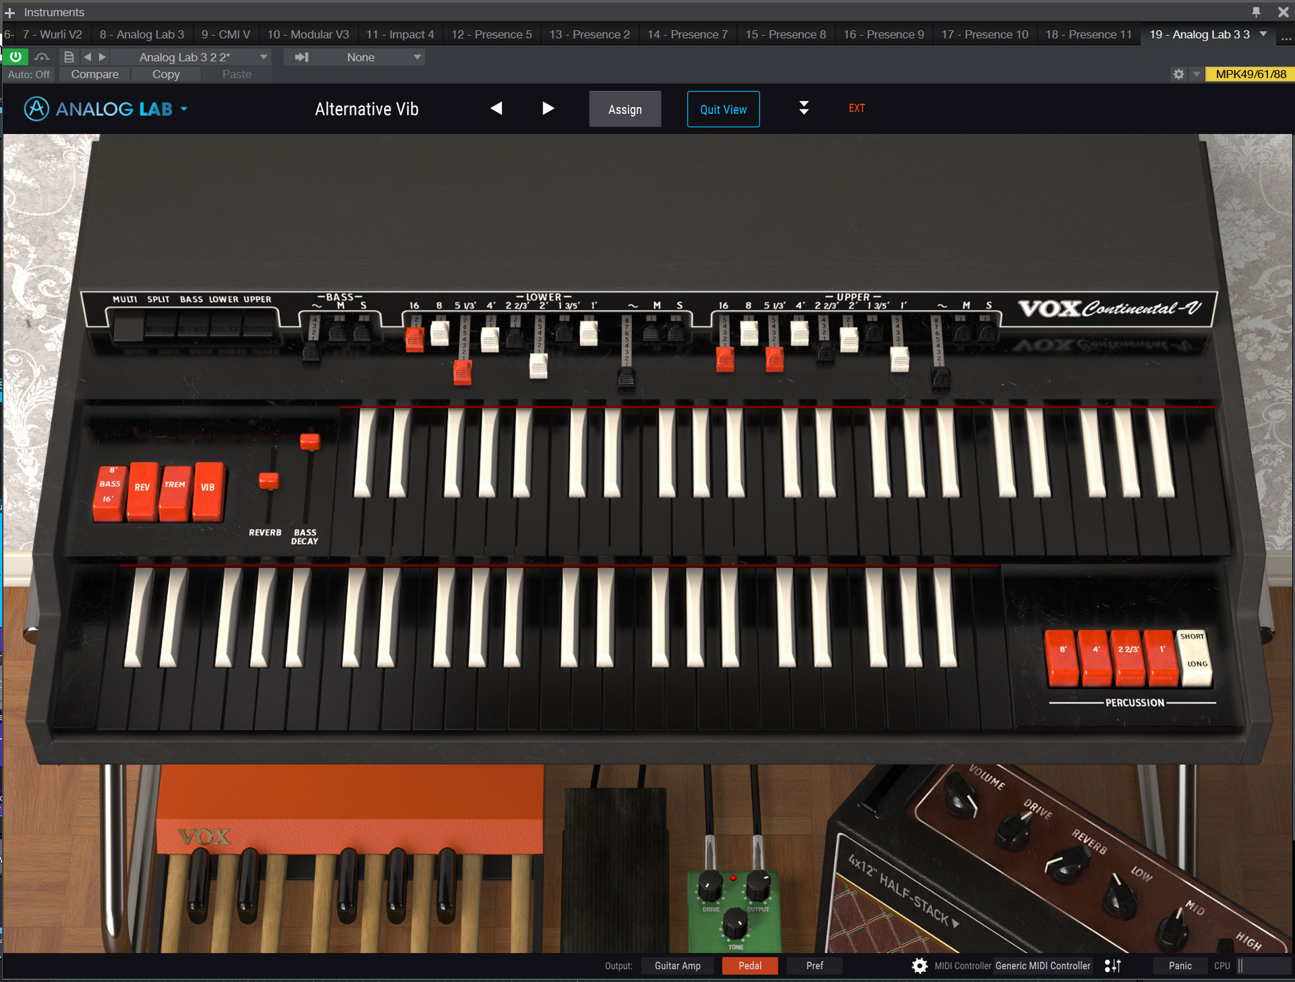Select the Guitar Amp output button

pyautogui.click(x=677, y=965)
